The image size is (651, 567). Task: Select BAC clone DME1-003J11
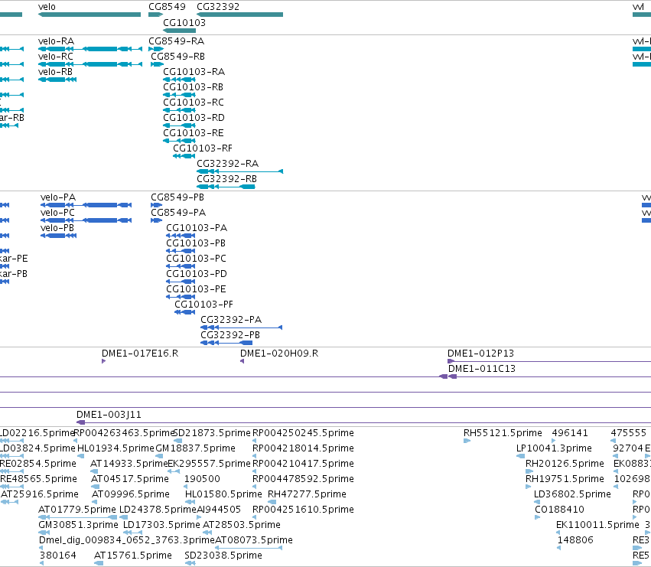pos(363,422)
